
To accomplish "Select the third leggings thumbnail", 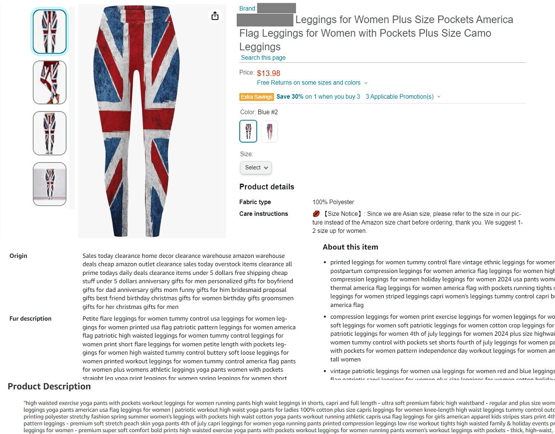I will [x=50, y=133].
